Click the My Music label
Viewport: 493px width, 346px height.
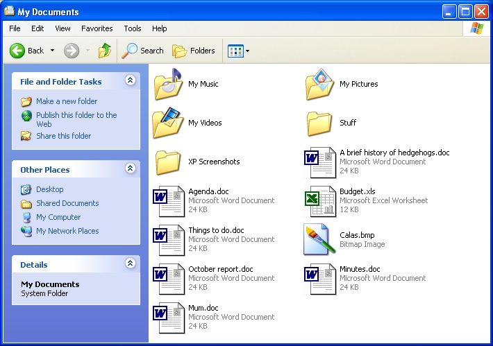(203, 84)
